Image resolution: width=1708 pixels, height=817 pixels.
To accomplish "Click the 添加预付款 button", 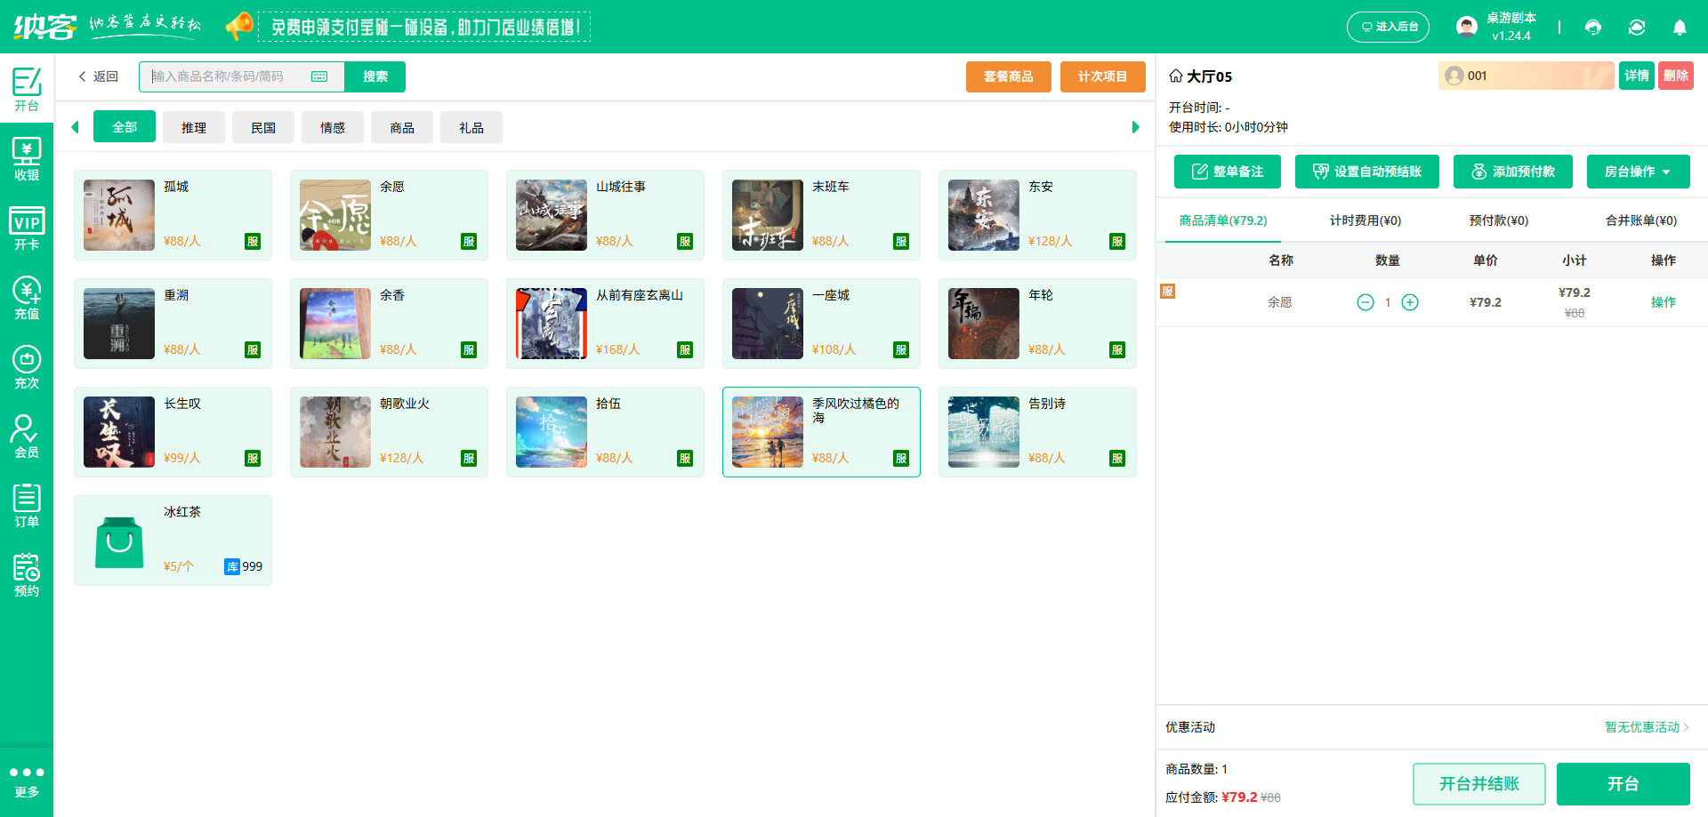I will coord(1513,172).
